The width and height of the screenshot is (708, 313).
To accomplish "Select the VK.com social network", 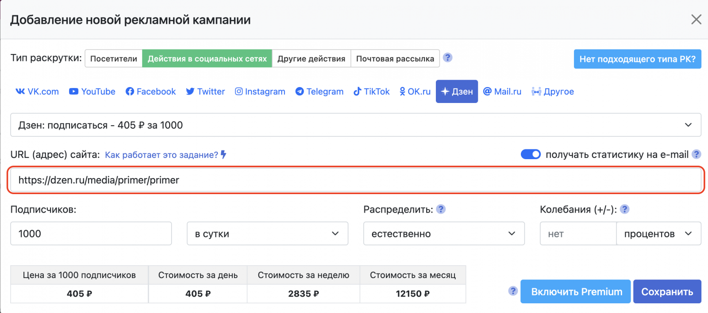I will pos(37,92).
